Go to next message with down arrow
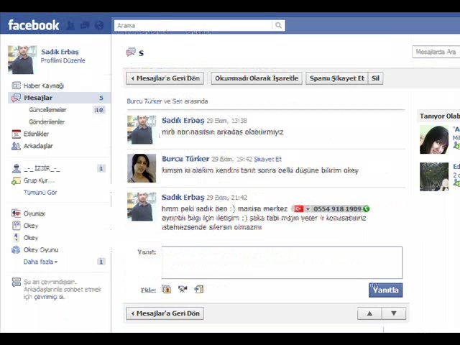Screen dimensions: 460x345 point(394,313)
